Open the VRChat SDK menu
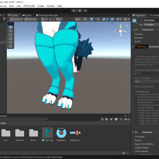The width and height of the screenshot is (159, 159). tap(29, 6)
